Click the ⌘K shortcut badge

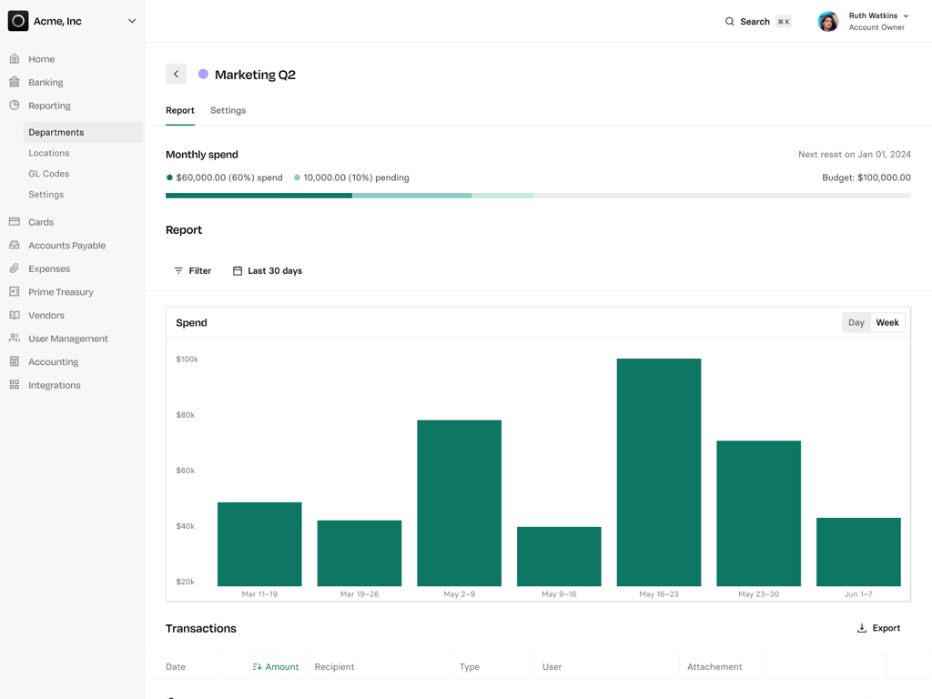pos(784,22)
